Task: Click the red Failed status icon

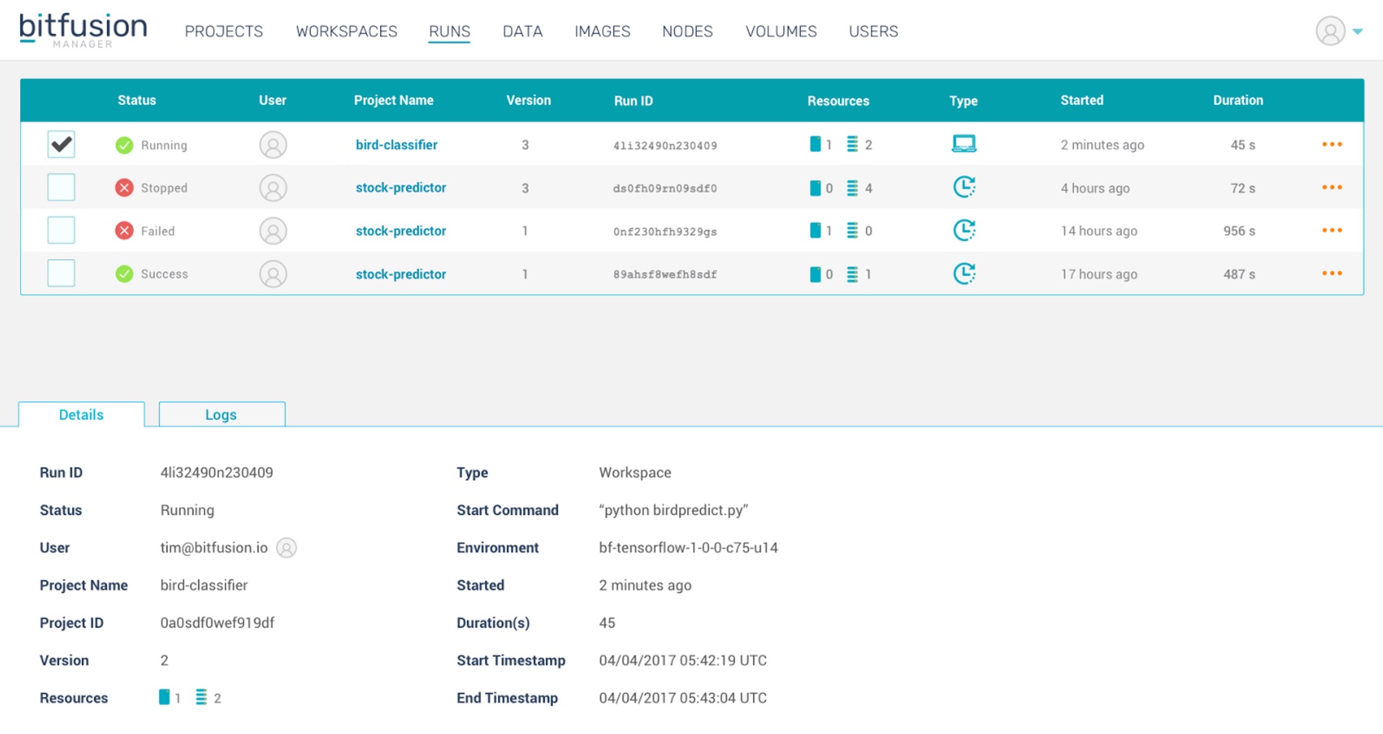Action: point(125,231)
